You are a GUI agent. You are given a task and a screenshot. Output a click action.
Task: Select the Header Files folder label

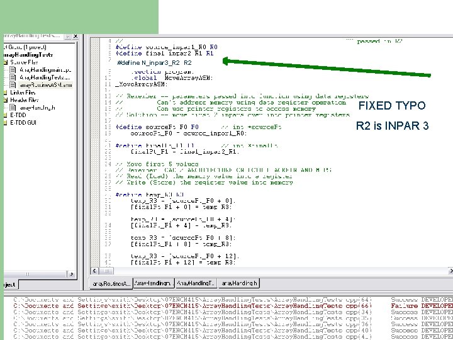coord(25,100)
